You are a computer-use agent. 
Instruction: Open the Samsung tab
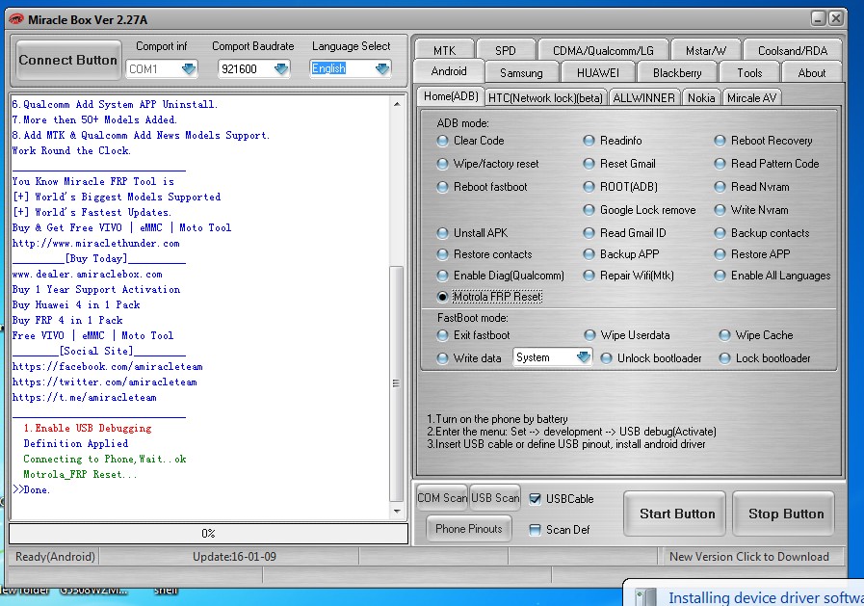(x=521, y=72)
